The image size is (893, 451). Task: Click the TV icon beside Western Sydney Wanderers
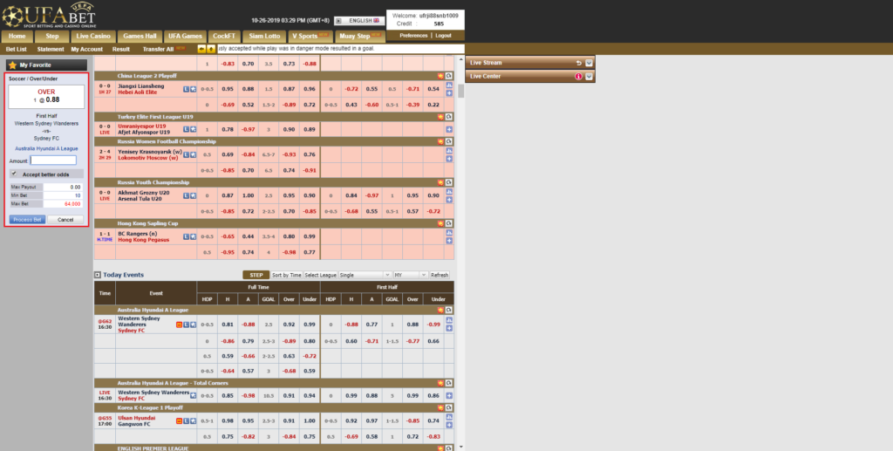(x=180, y=325)
